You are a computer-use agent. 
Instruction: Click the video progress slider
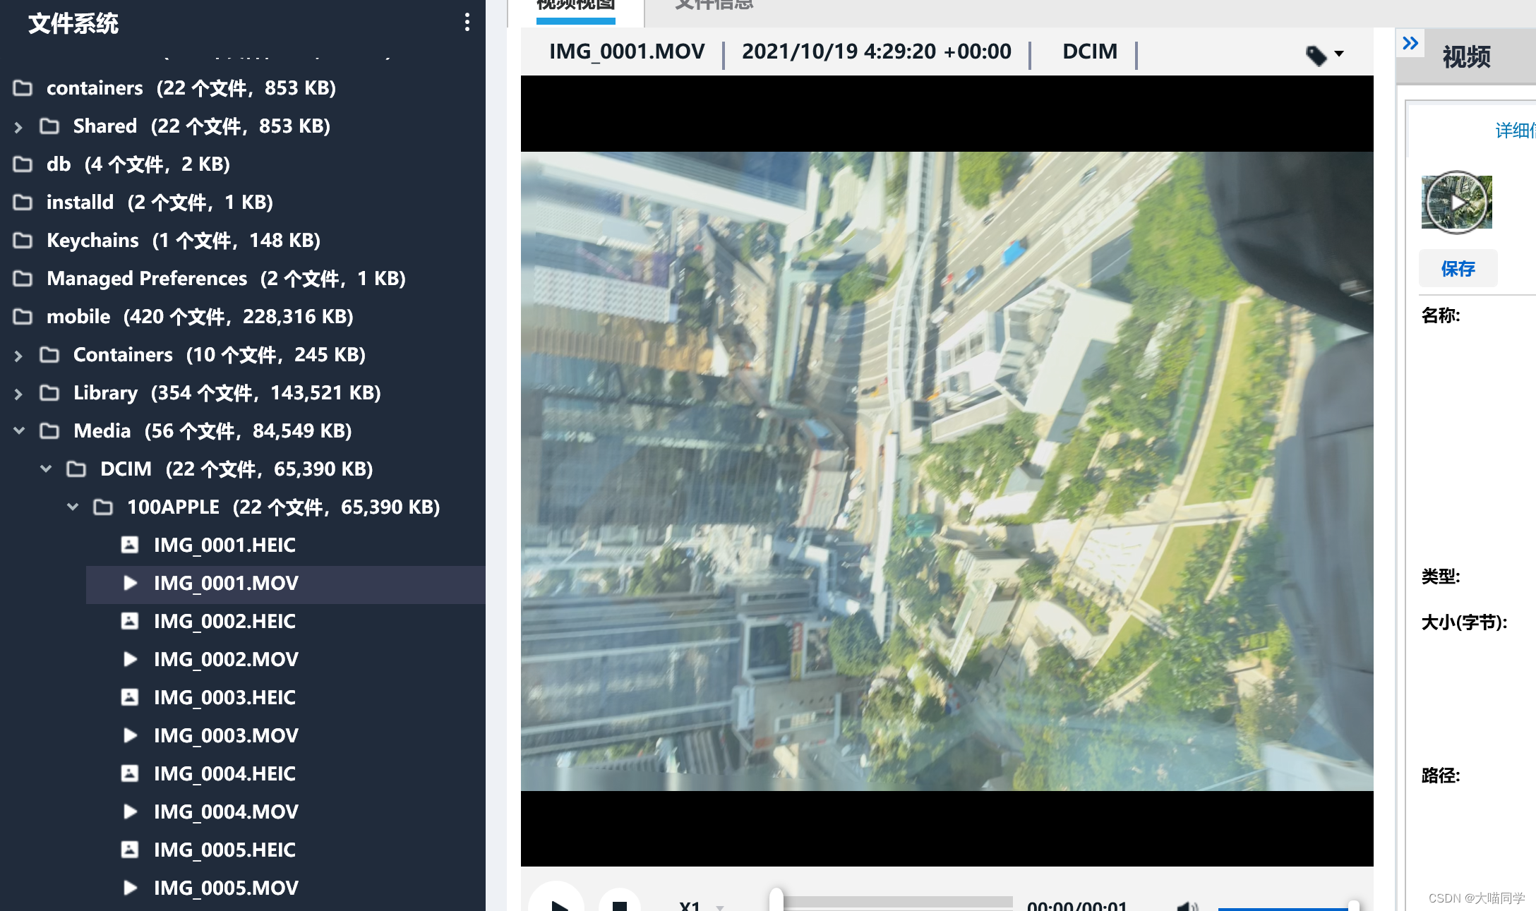coord(896,902)
